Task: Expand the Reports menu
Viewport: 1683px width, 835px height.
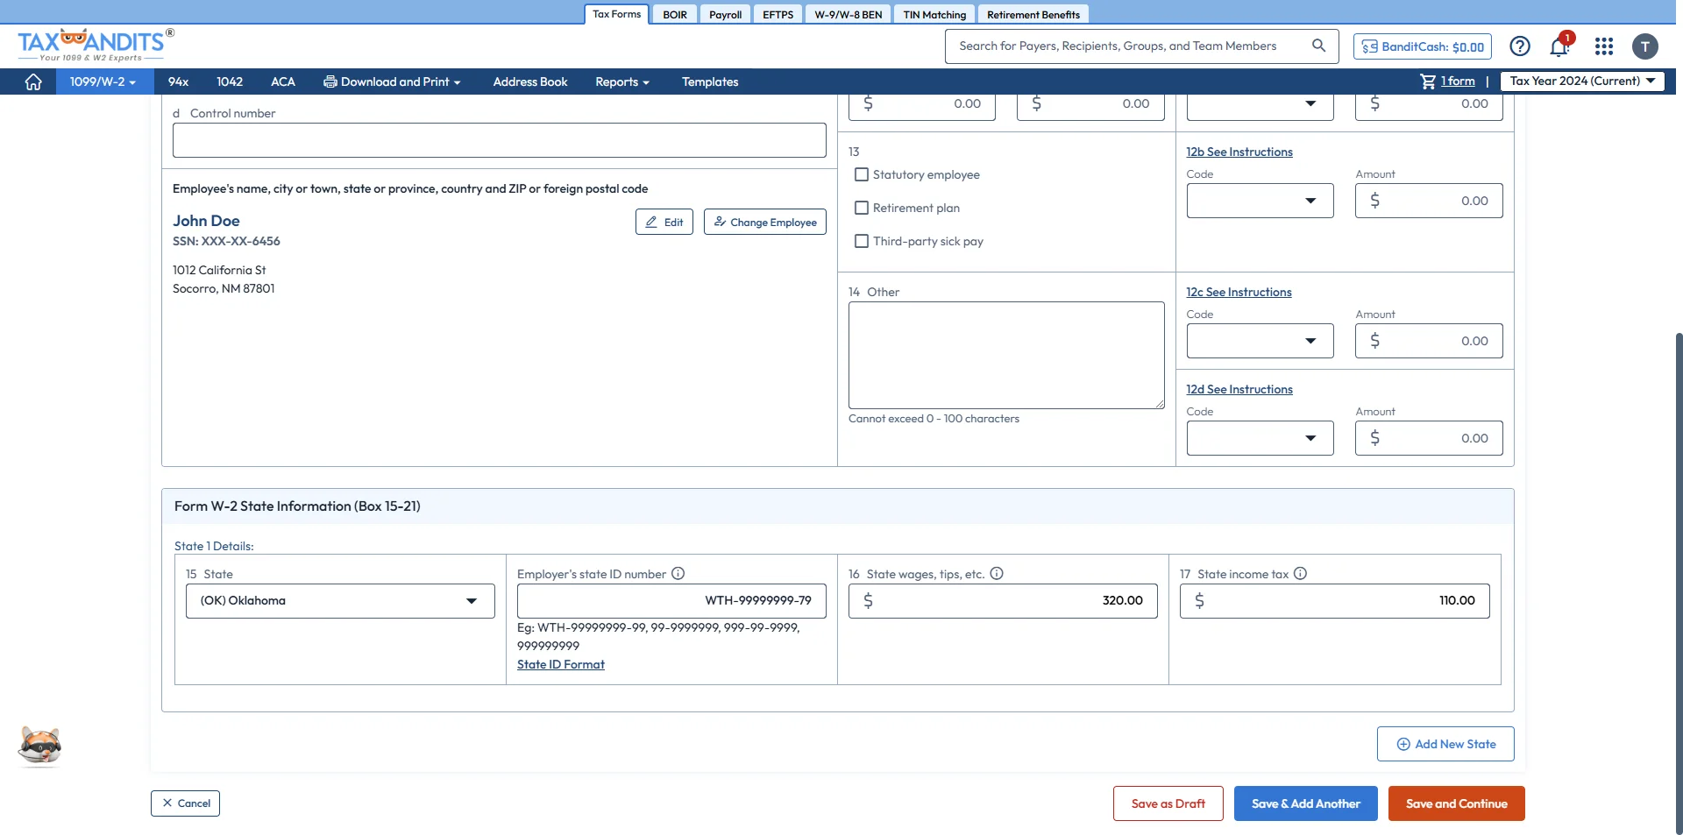Action: click(622, 81)
